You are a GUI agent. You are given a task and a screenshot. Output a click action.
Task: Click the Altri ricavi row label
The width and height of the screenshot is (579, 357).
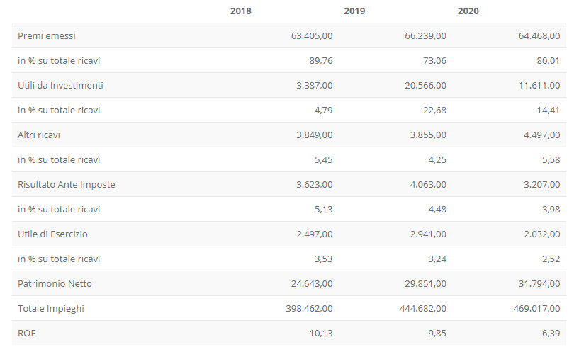click(x=39, y=135)
